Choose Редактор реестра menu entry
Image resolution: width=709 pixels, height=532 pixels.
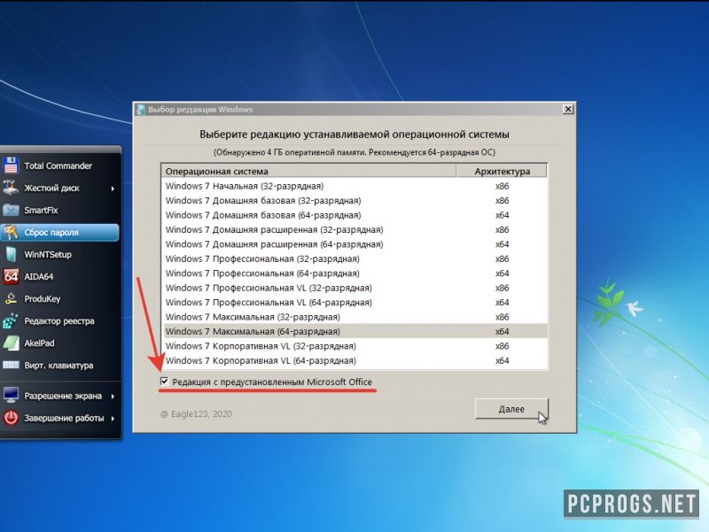(x=59, y=320)
